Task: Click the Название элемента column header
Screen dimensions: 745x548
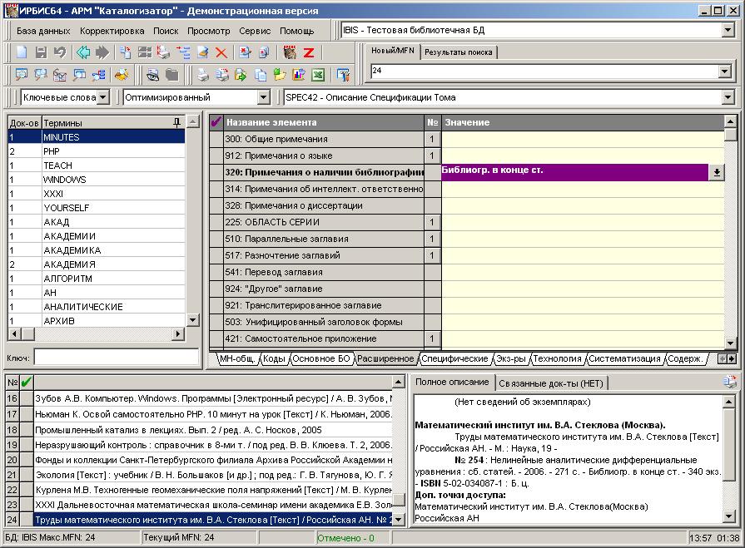Action: [324, 122]
